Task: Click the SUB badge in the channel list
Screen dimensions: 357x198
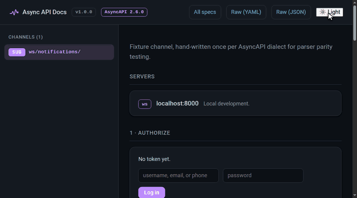Action: tap(17, 52)
